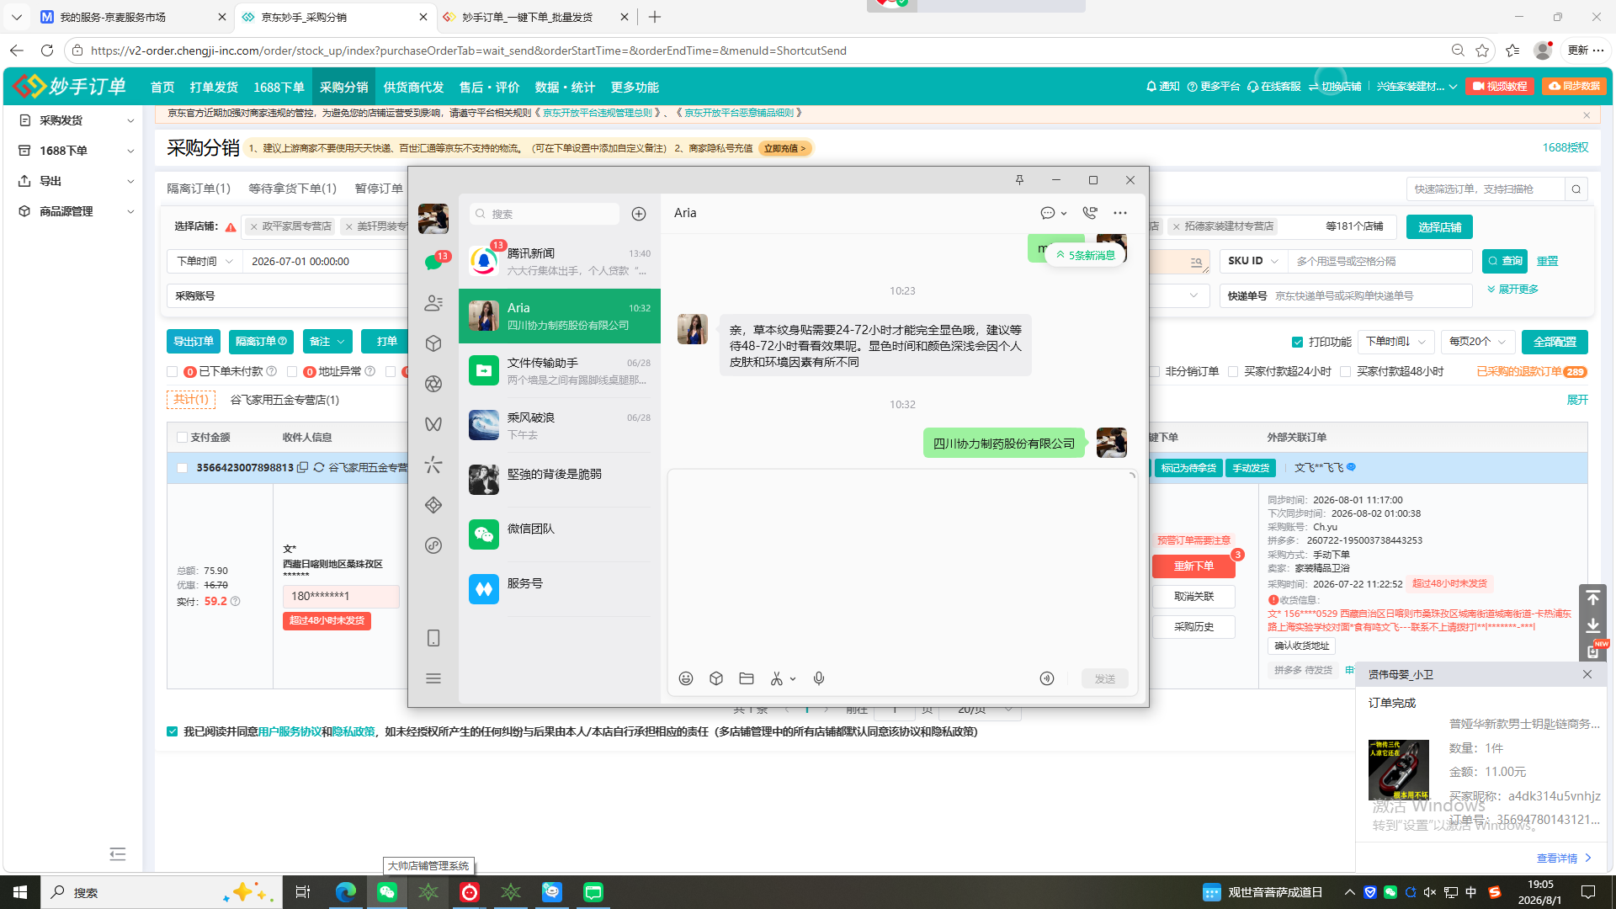1616x909 pixels.
Task: Open Microsoft Edge from the taskbar
Action: [346, 892]
